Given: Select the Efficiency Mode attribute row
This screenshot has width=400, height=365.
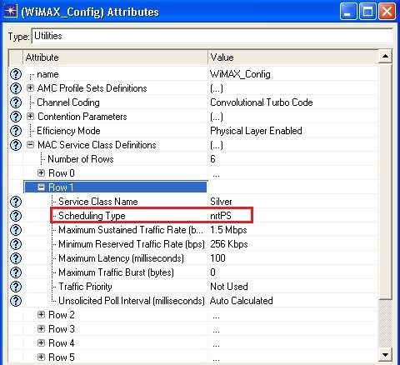Looking at the screenshot, I should pyautogui.click(x=68, y=131).
